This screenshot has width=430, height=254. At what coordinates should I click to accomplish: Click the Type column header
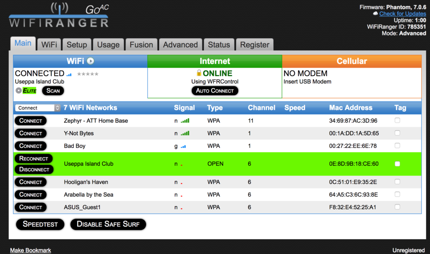pyautogui.click(x=215, y=108)
